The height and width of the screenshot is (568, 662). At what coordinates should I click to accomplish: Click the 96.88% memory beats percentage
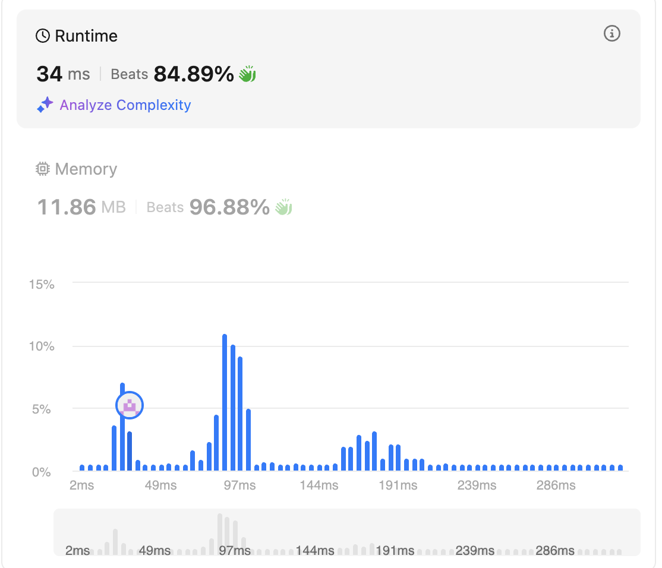pyautogui.click(x=229, y=207)
